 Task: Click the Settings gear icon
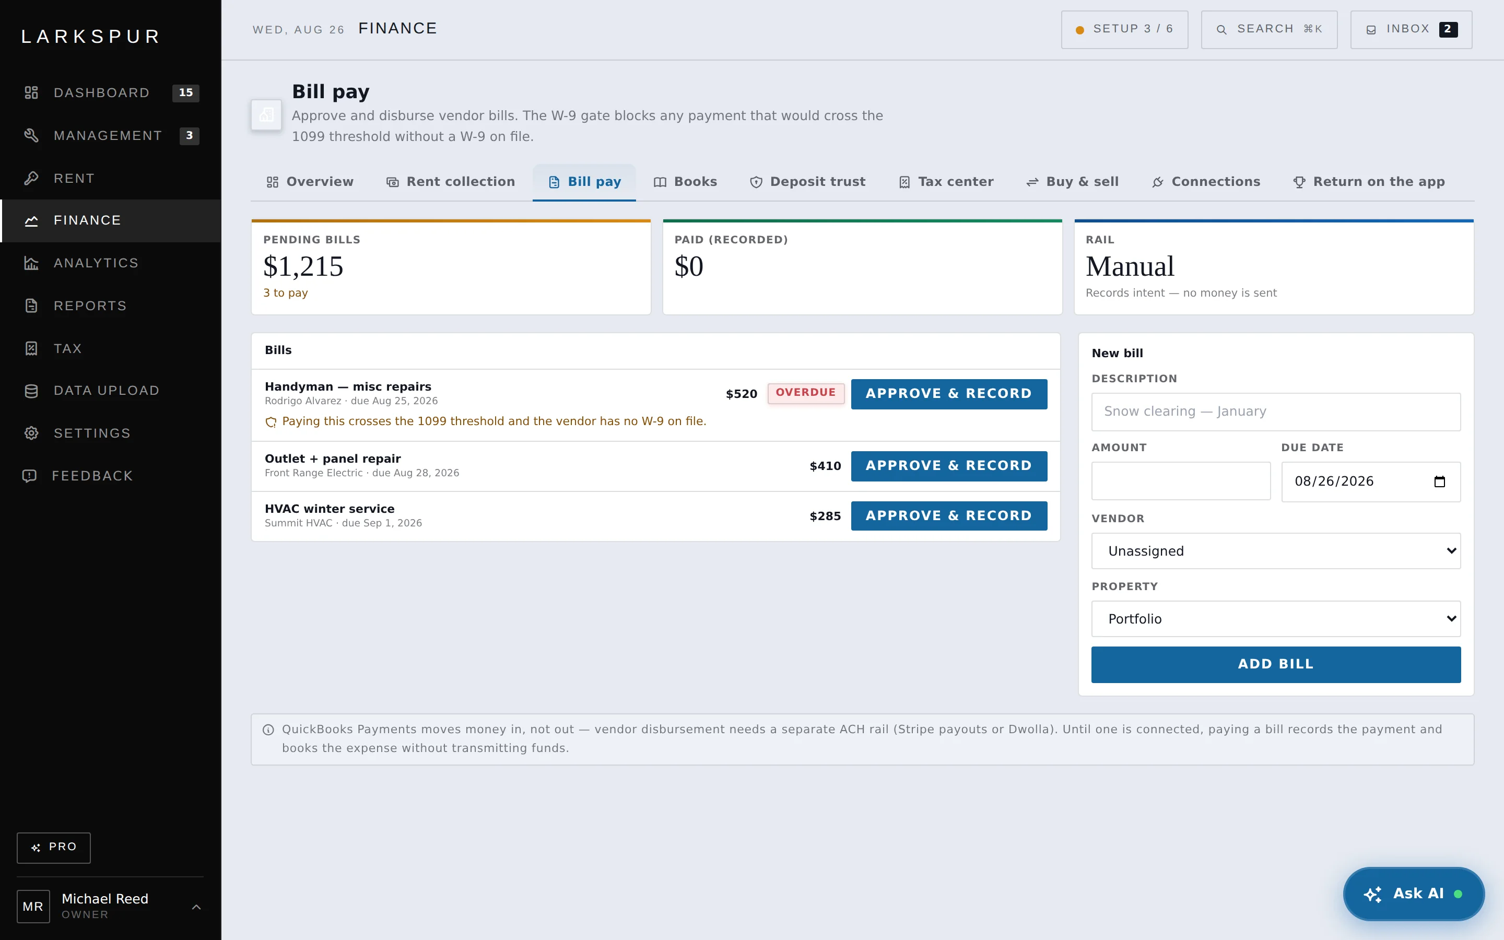pyautogui.click(x=31, y=433)
